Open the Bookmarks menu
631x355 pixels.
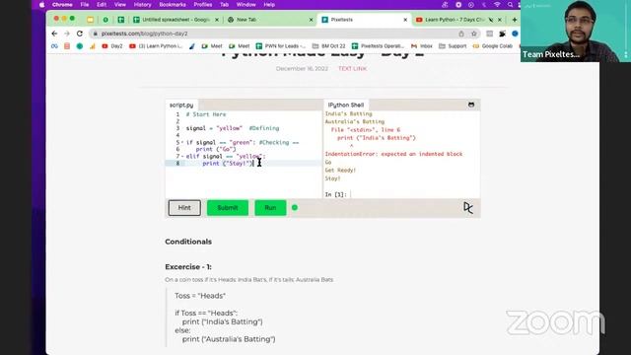click(x=173, y=5)
